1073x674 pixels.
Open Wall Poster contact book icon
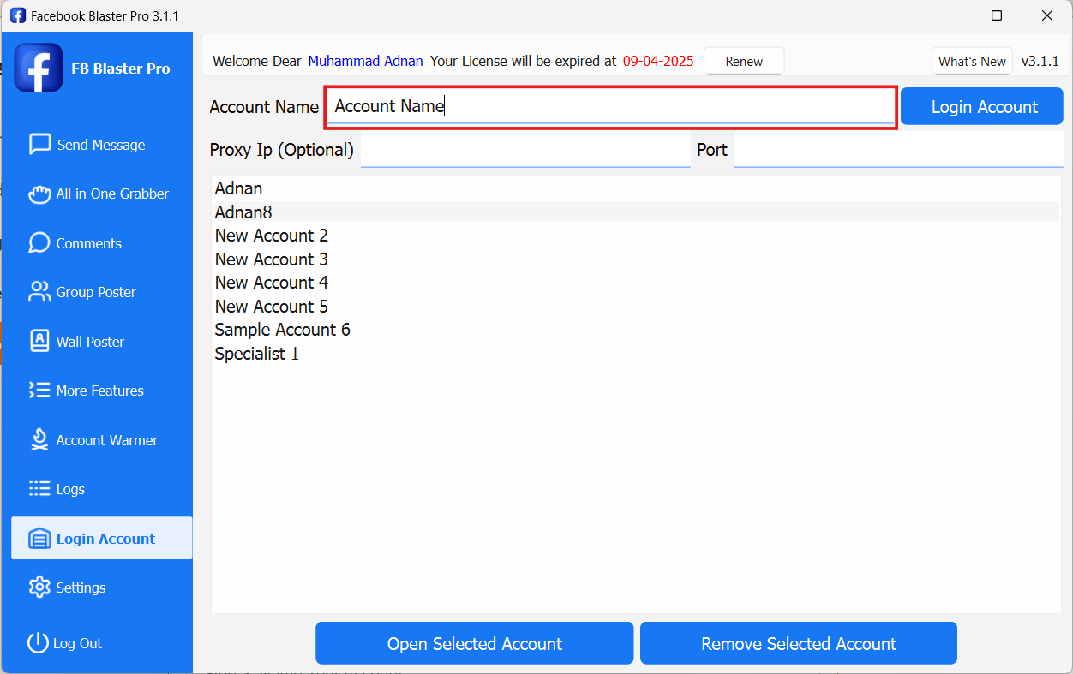[39, 342]
